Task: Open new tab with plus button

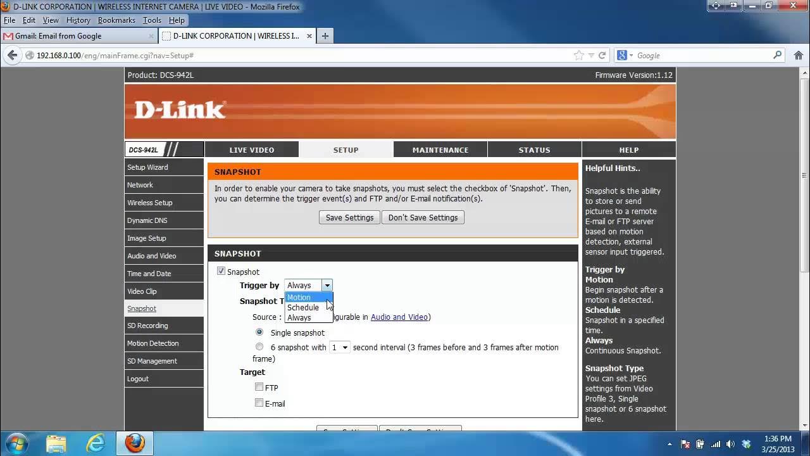Action: tap(325, 36)
